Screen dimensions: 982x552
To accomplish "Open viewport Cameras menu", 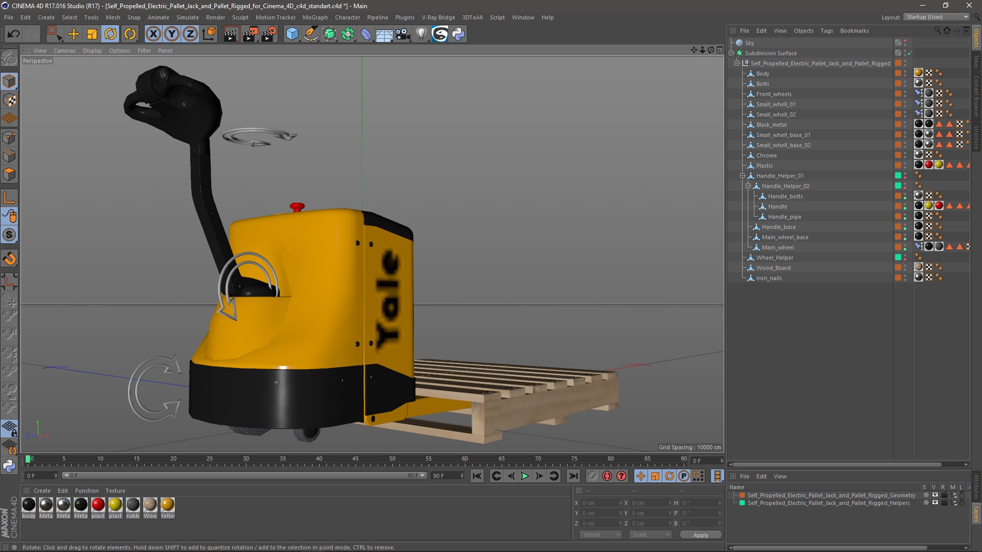I will tap(64, 51).
